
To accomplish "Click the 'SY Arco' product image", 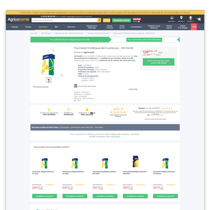I will click(45, 162).
